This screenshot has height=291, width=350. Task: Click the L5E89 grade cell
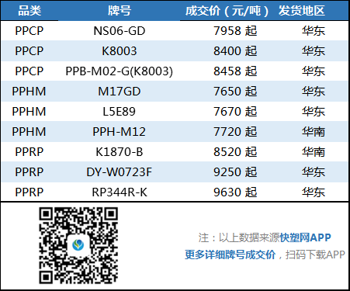120,112
